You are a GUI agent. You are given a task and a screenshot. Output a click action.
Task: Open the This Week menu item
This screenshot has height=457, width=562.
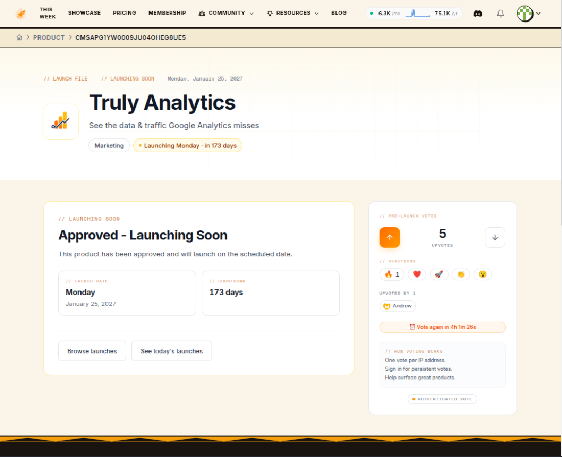(48, 13)
